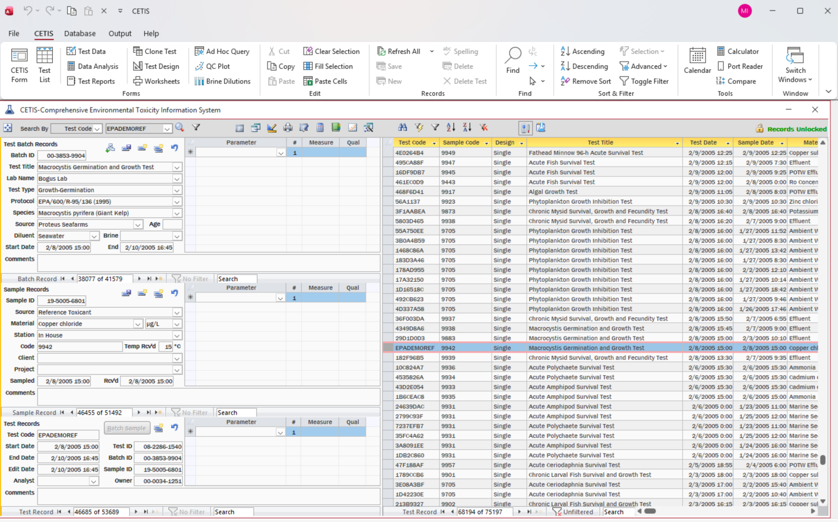Click the filter-by-selection lightning funnel icon
This screenshot has width=838, height=522.
(x=419, y=127)
